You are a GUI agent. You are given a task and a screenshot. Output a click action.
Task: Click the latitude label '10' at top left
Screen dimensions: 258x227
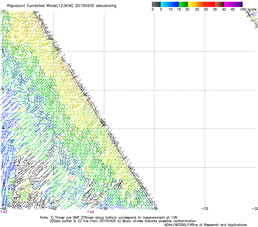(3, 12)
